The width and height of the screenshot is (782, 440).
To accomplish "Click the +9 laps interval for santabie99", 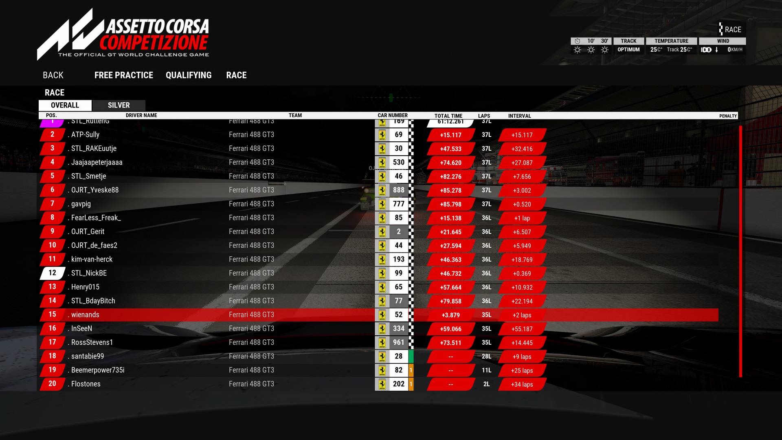I will 522,357.
